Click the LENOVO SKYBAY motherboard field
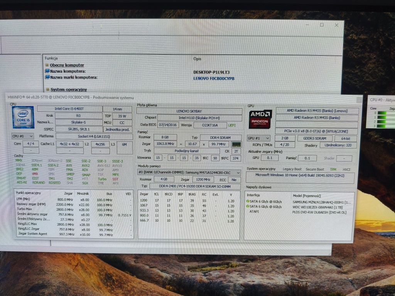 tap(189, 111)
